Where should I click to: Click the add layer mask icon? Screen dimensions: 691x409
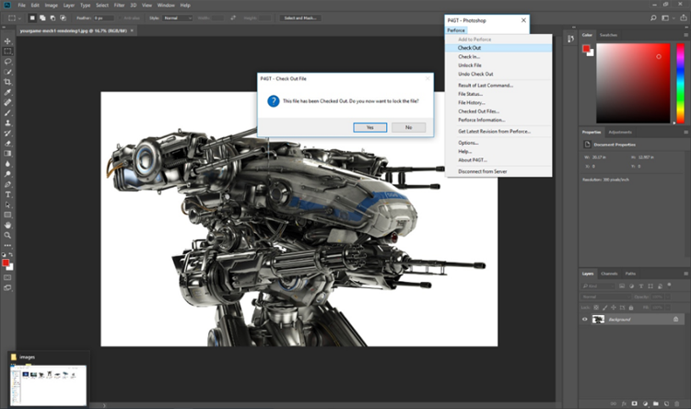635,403
